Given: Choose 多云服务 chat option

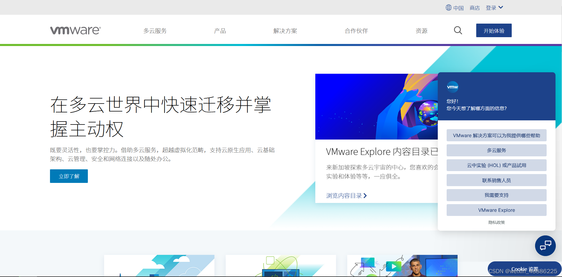Looking at the screenshot, I should (497, 150).
